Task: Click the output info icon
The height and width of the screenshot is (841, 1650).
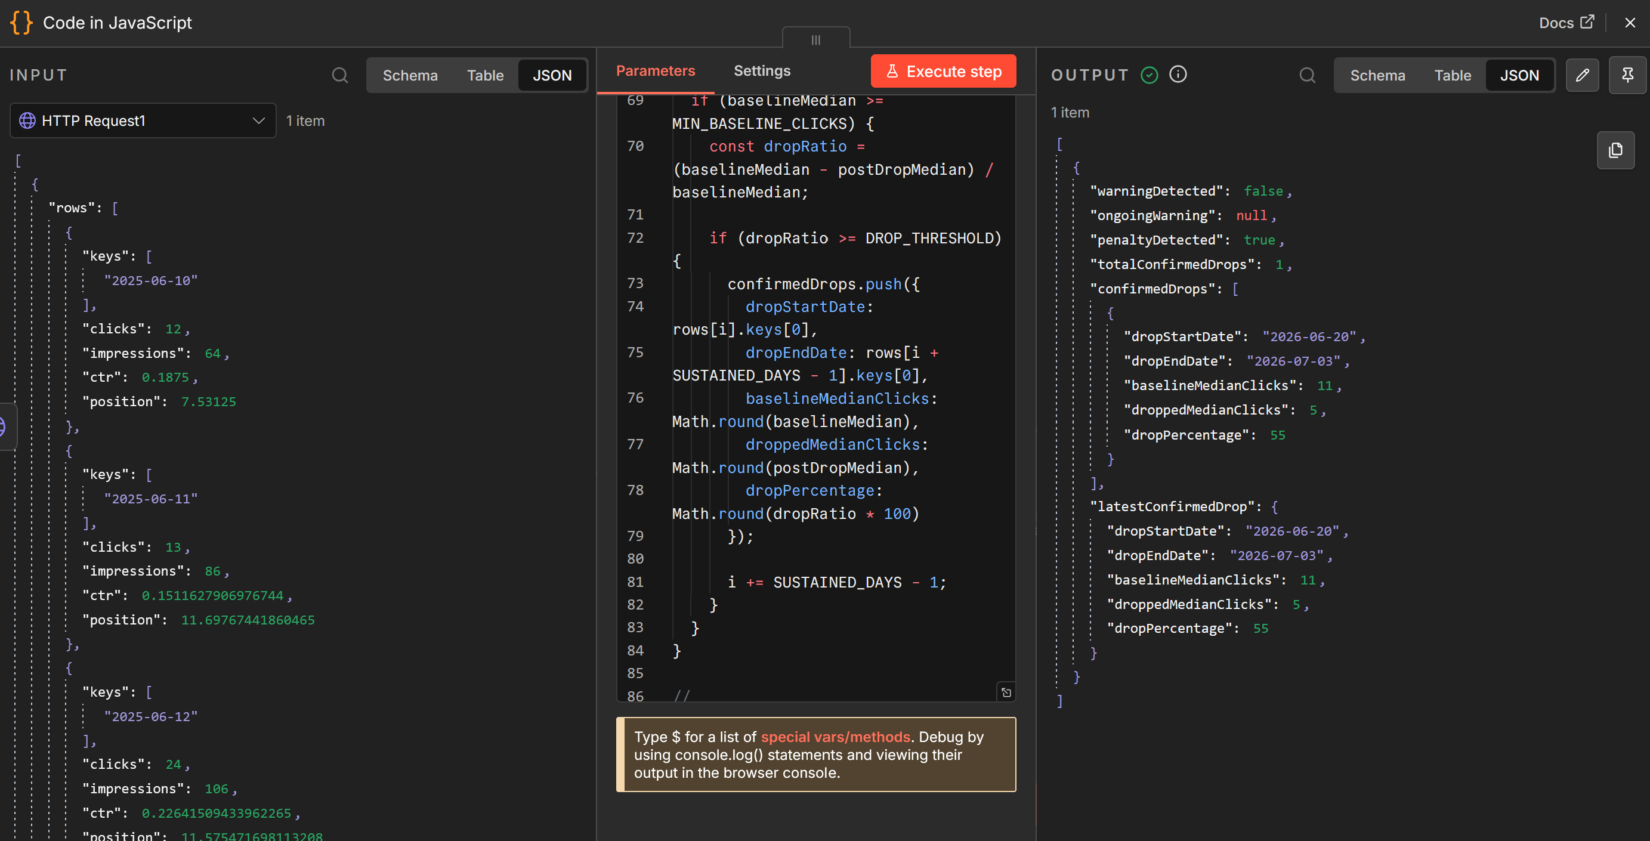Action: [1178, 75]
